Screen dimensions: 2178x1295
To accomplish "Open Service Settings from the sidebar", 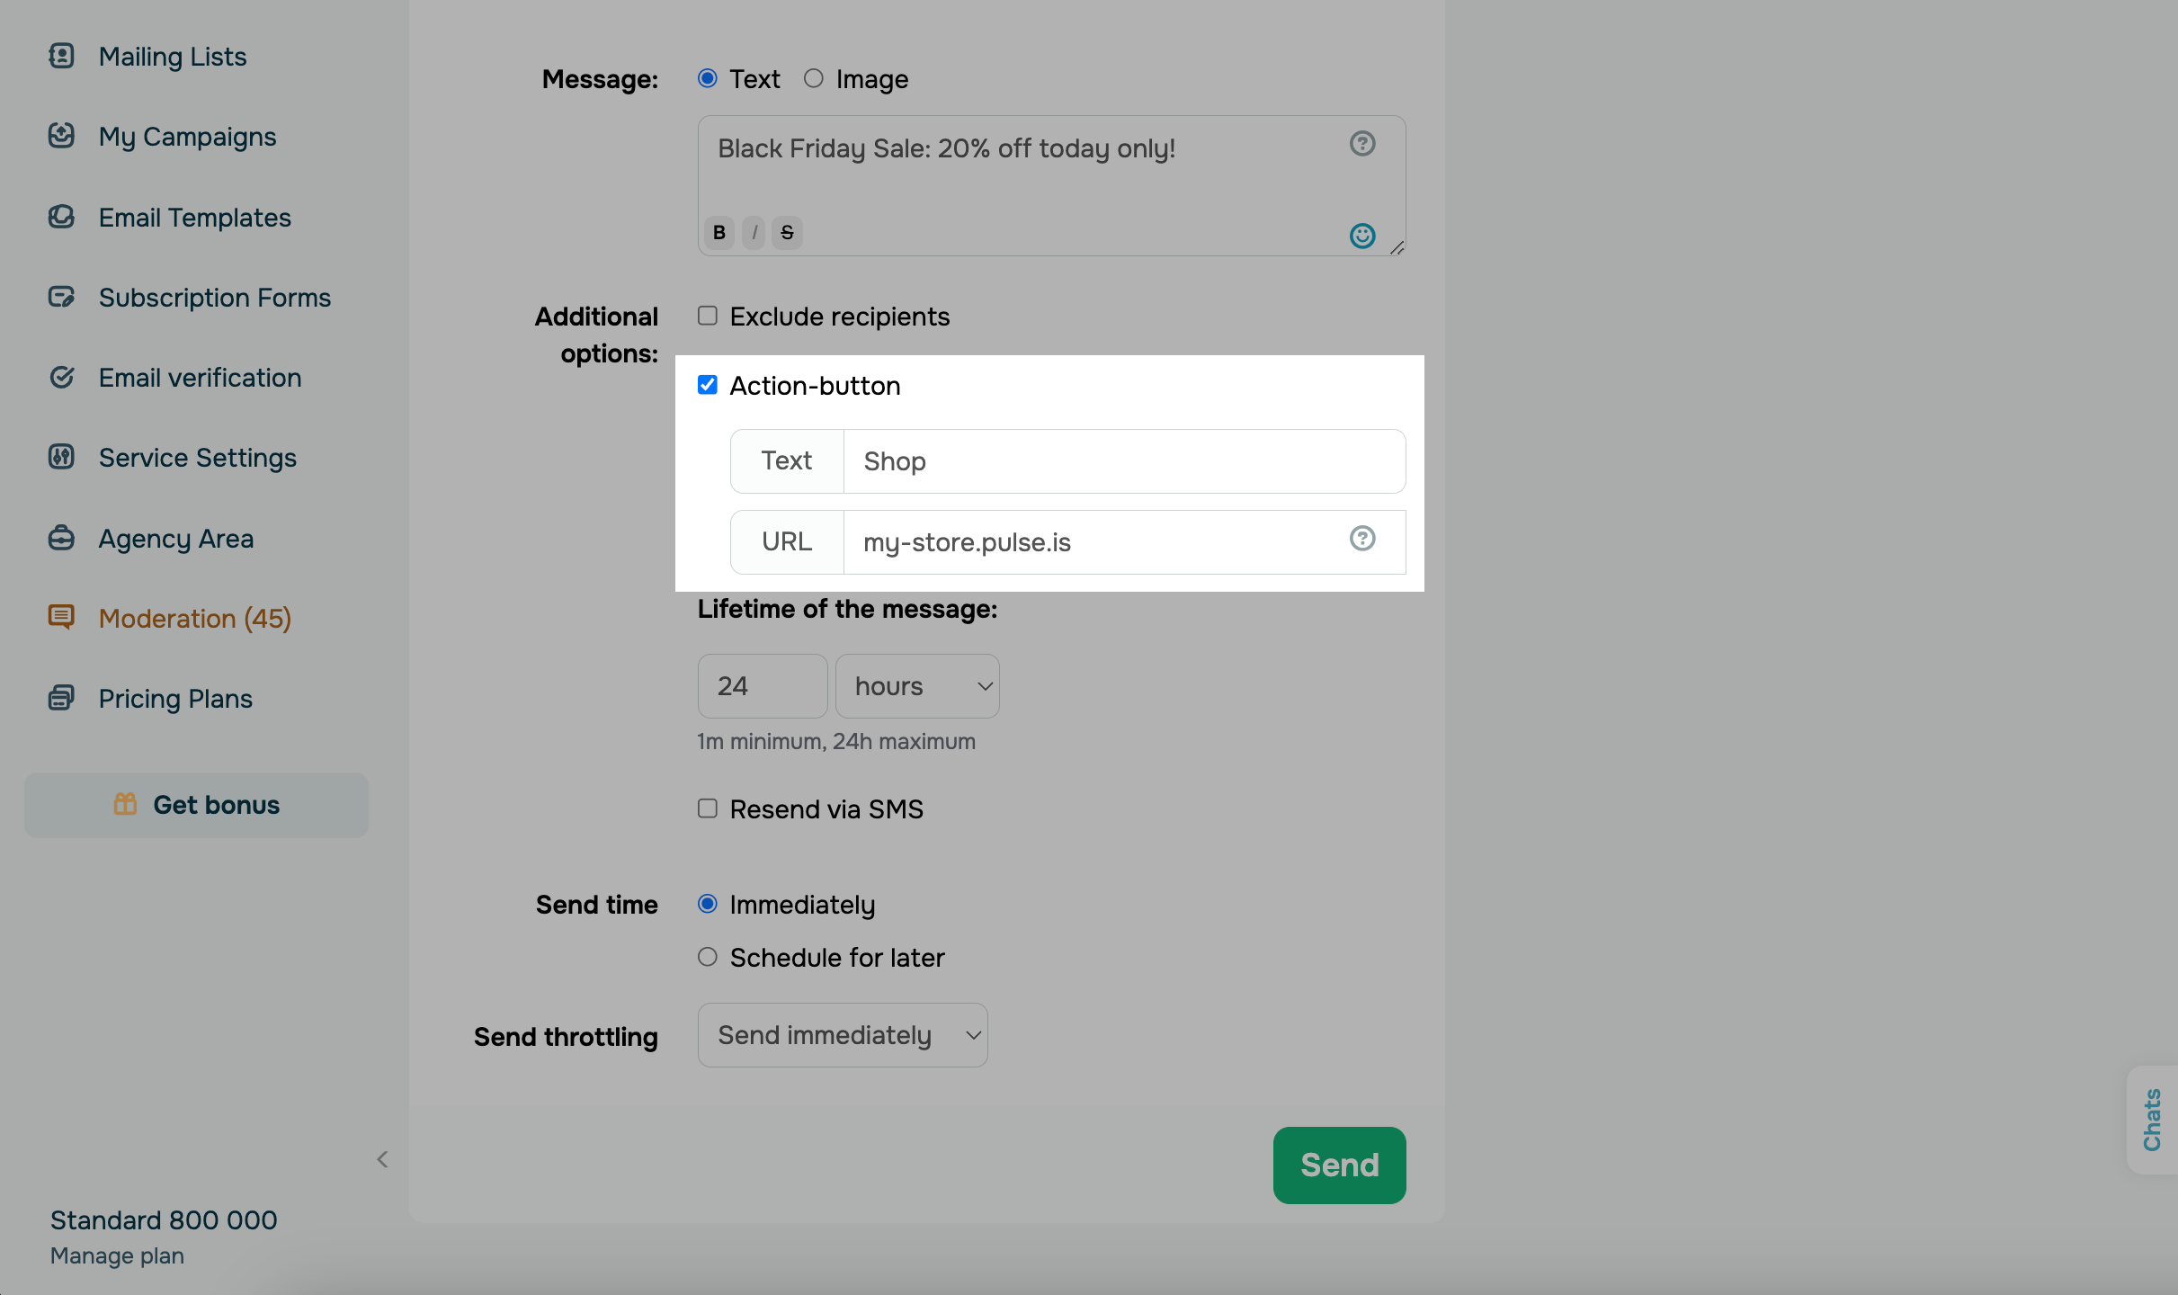I will (x=197, y=457).
